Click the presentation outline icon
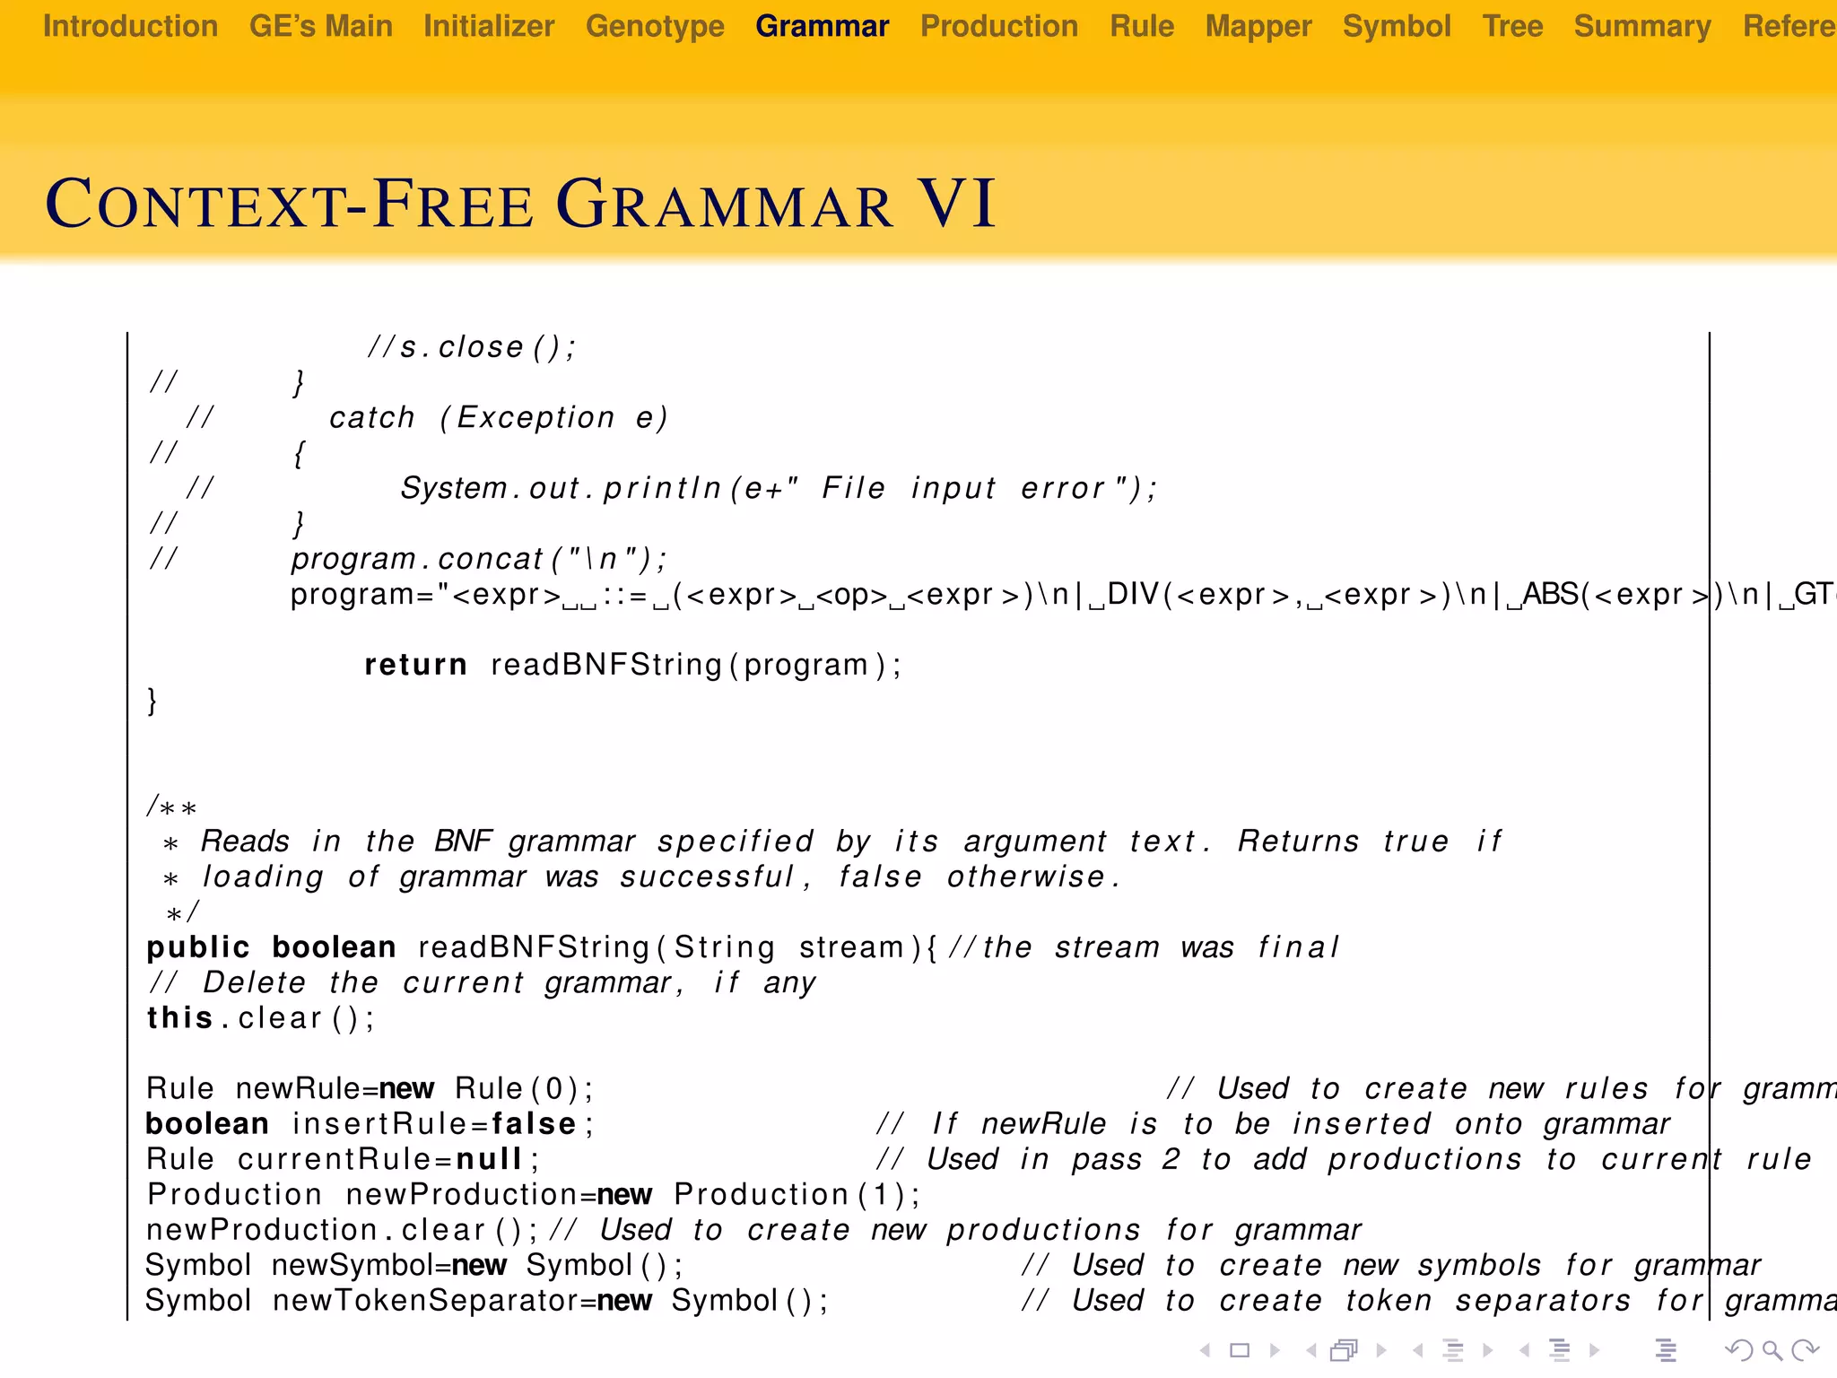1837x1378 pixels. point(1666,1350)
